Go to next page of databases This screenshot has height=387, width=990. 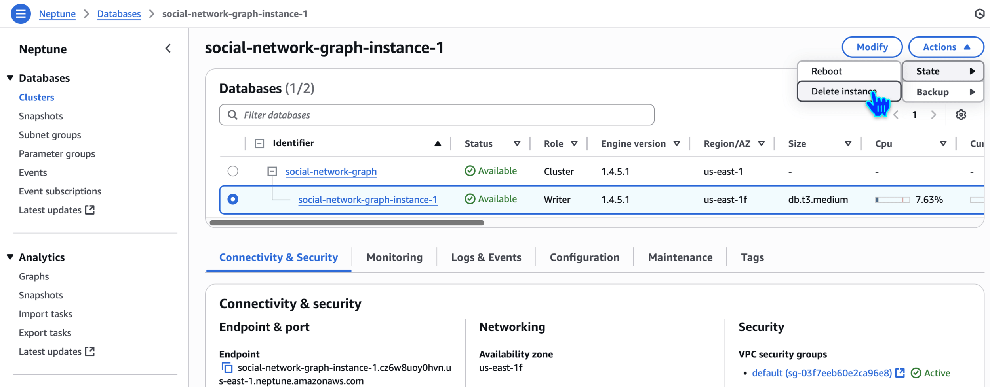[933, 115]
